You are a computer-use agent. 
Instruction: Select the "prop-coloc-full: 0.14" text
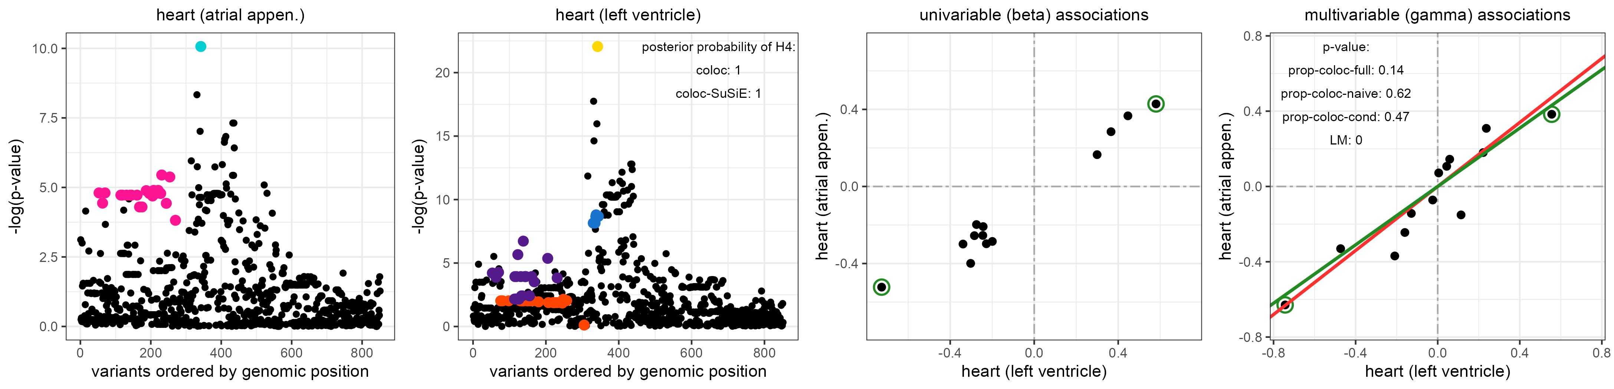(1346, 70)
